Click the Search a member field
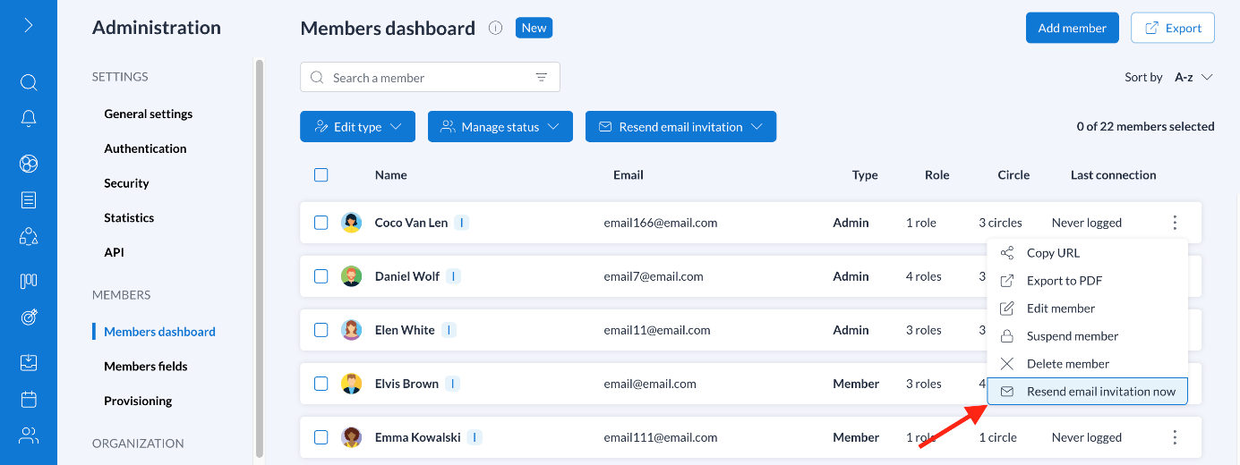Viewport: 1240px width, 465px height. [x=430, y=77]
